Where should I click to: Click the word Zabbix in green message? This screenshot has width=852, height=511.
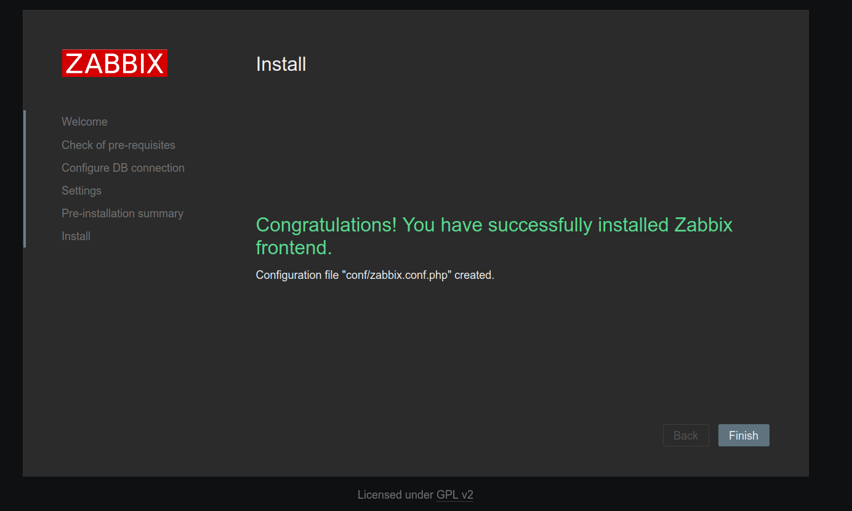(704, 225)
